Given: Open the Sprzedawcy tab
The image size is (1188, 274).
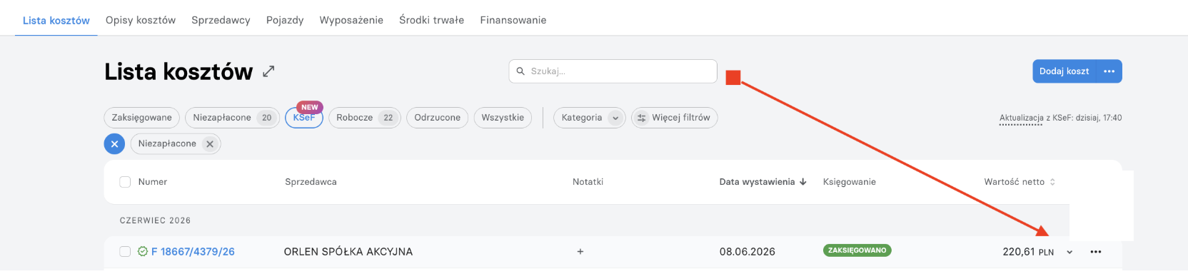Looking at the screenshot, I should 221,20.
